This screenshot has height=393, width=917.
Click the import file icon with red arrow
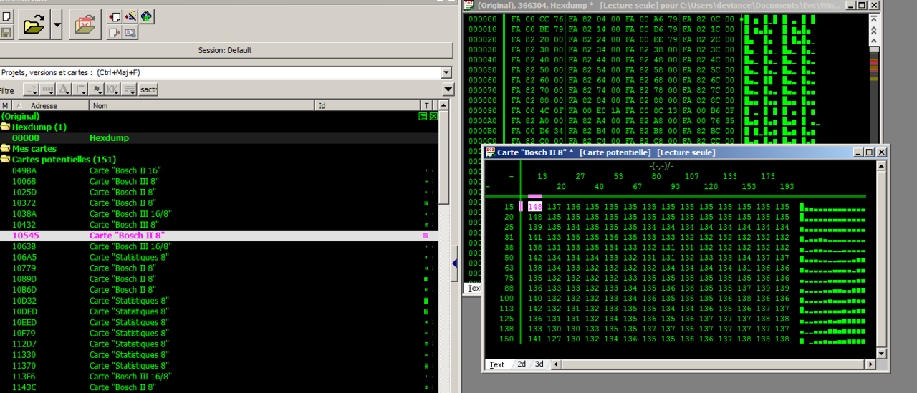85,25
